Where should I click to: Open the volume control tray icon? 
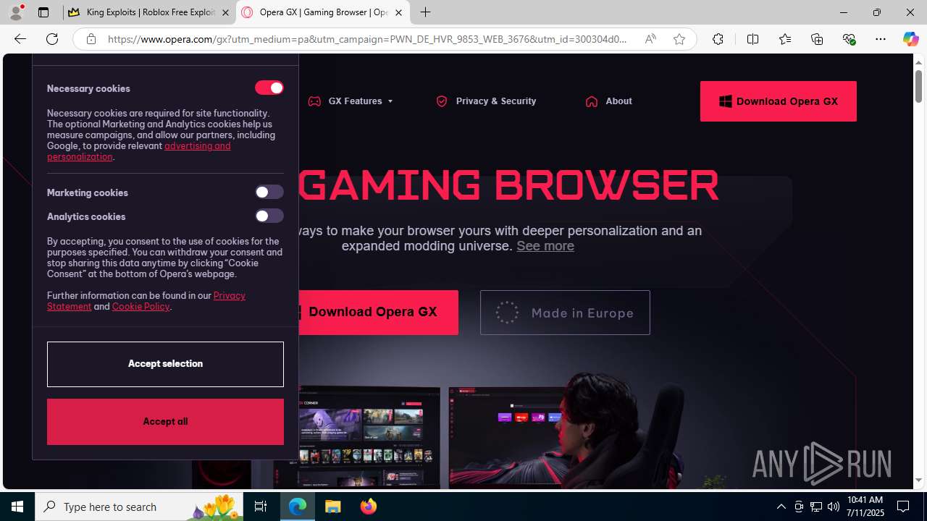(x=833, y=507)
